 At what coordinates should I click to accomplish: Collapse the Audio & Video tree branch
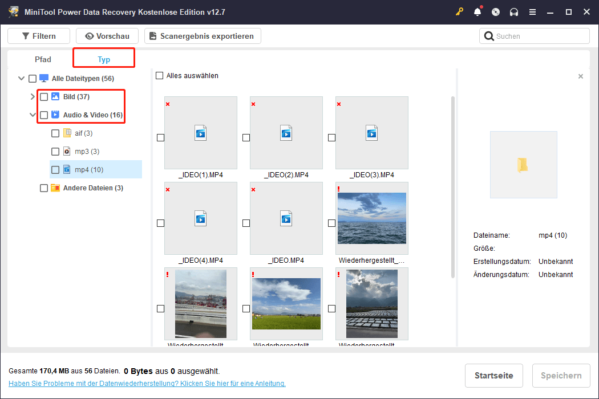point(33,115)
